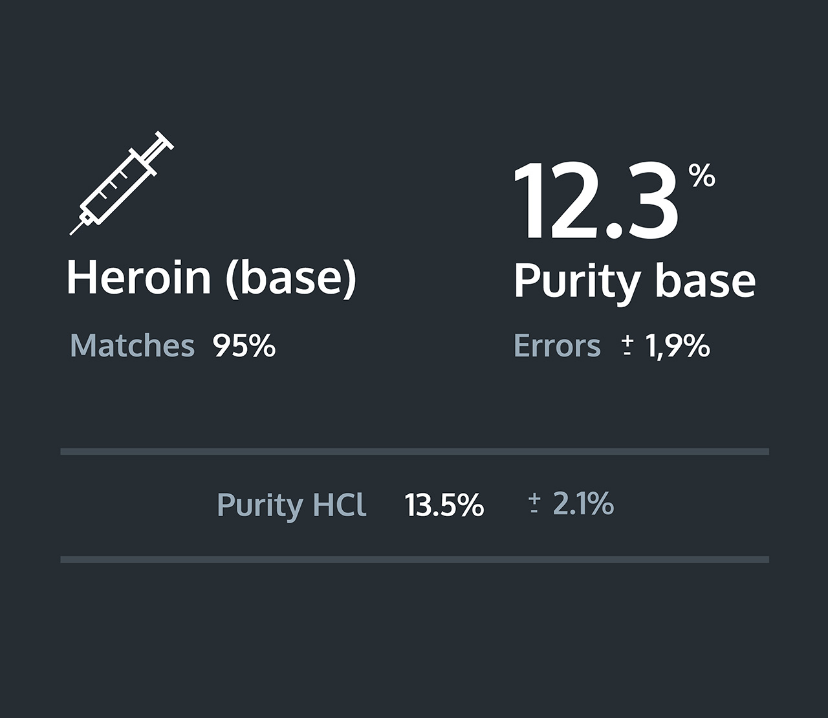Select the Matches label
This screenshot has height=718, width=828.
132,345
